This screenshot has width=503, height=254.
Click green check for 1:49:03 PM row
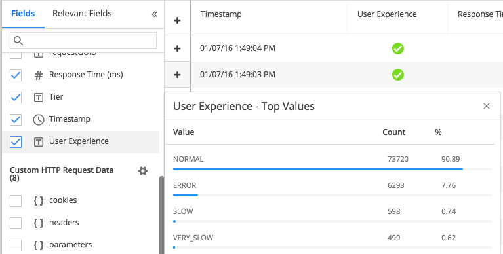[x=398, y=75]
